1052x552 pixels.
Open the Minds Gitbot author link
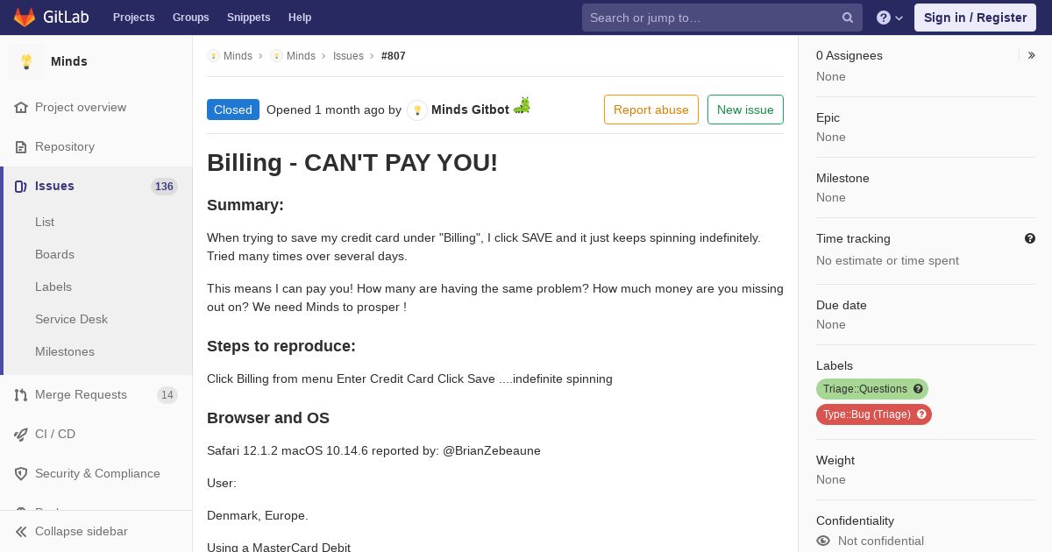470,110
